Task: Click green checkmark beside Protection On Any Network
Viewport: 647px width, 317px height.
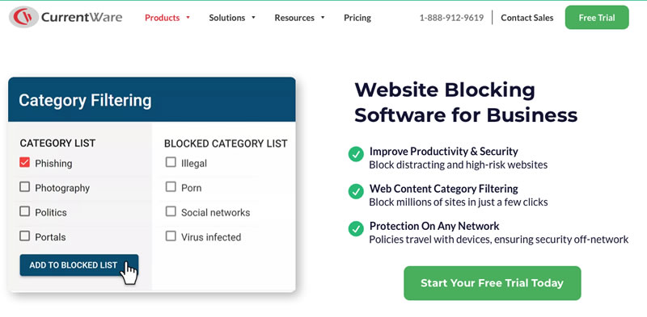Action: coord(356,228)
